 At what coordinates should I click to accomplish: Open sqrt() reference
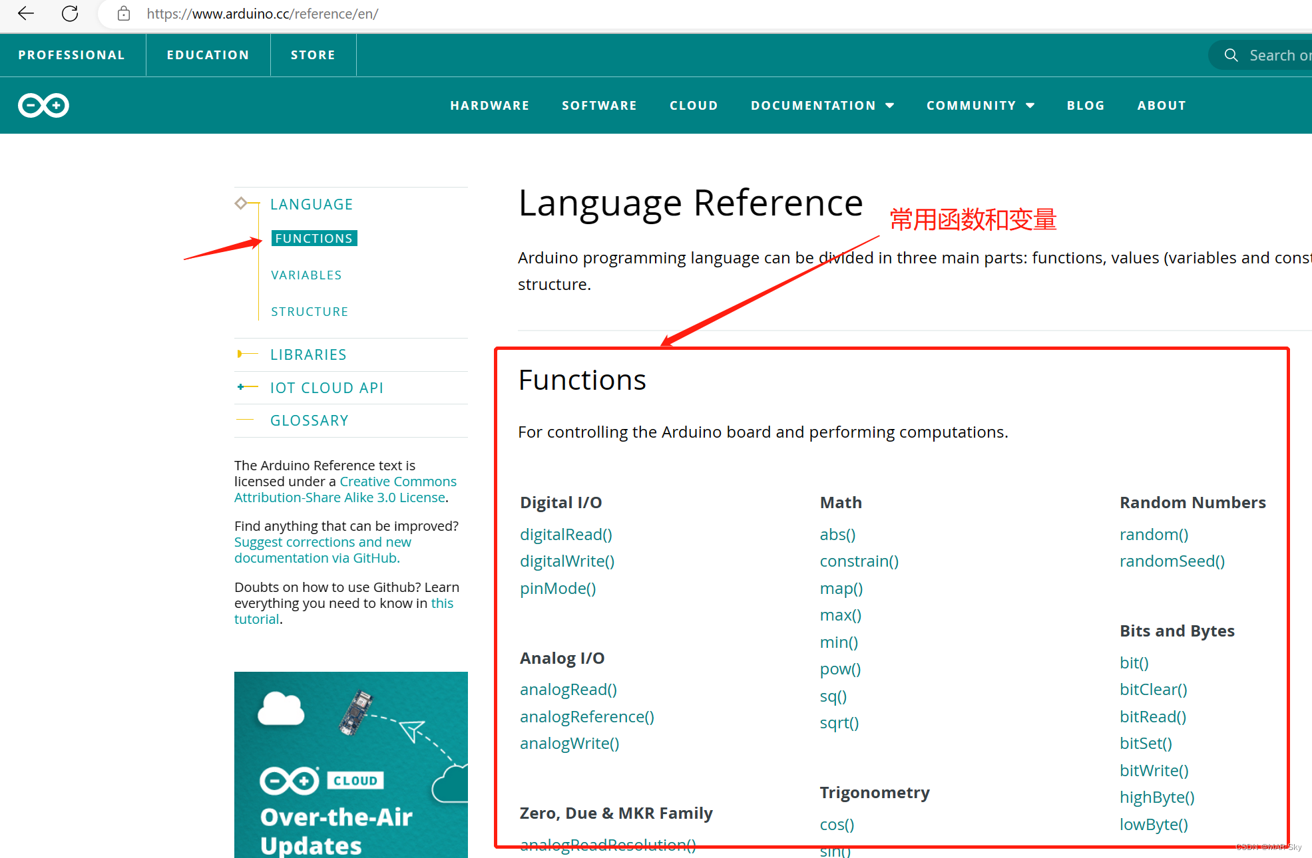(x=839, y=723)
